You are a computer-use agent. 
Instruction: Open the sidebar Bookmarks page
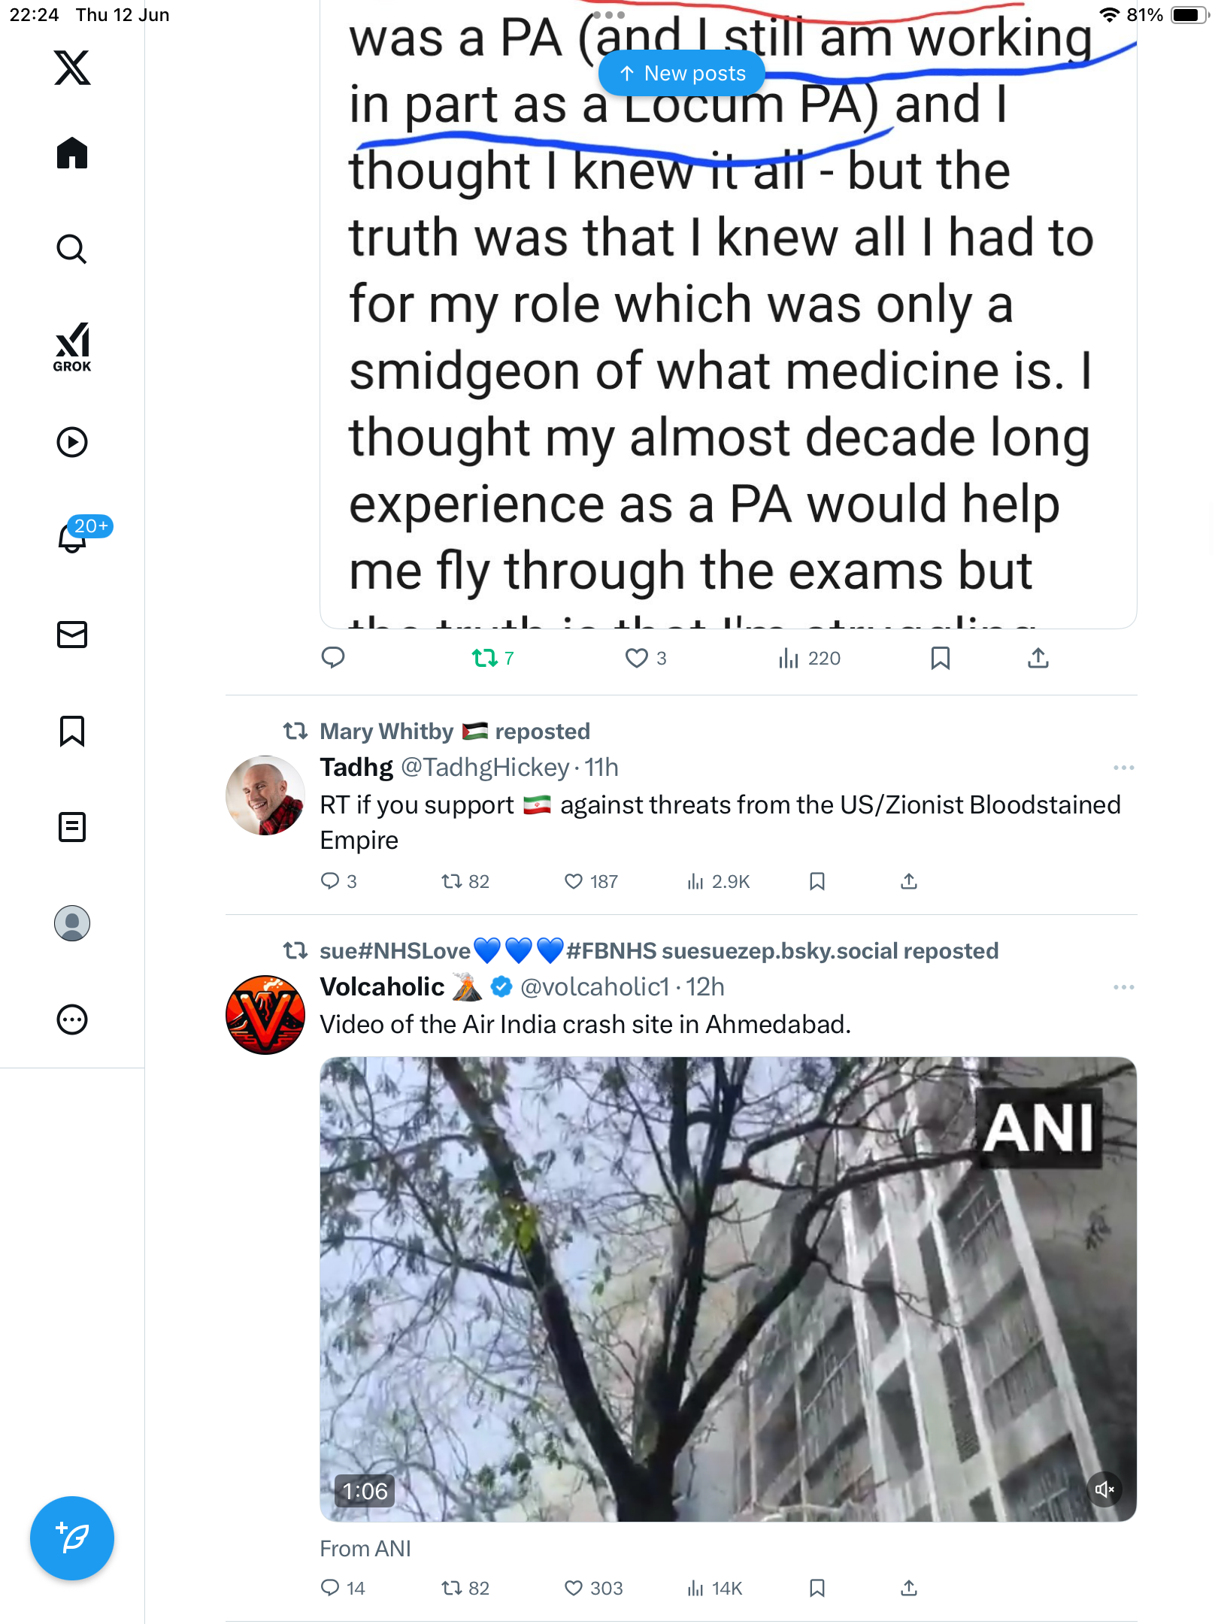72,731
